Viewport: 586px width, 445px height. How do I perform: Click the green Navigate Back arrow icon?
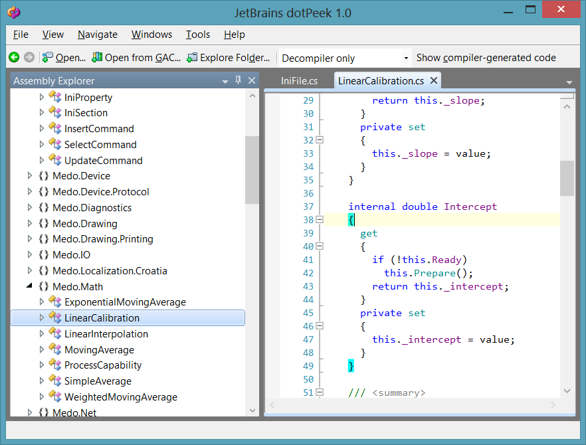tap(15, 58)
